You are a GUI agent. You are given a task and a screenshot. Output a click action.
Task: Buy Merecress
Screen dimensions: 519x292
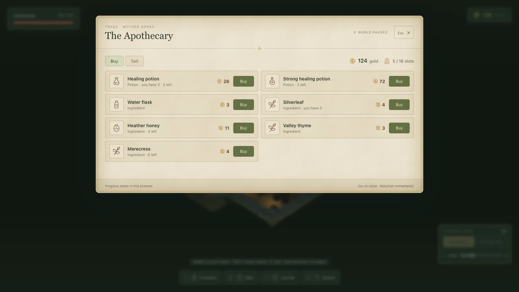[x=244, y=152]
